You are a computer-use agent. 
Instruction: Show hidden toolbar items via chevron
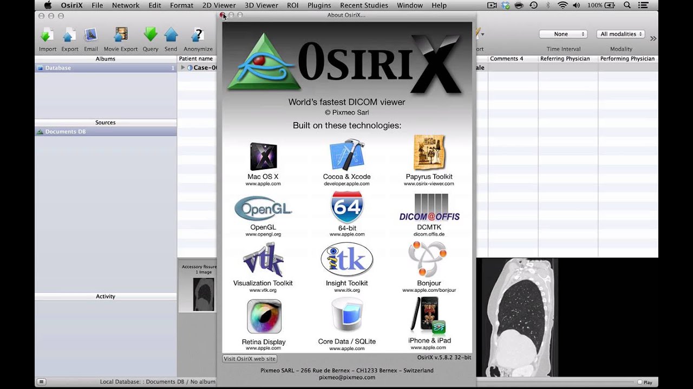click(653, 38)
